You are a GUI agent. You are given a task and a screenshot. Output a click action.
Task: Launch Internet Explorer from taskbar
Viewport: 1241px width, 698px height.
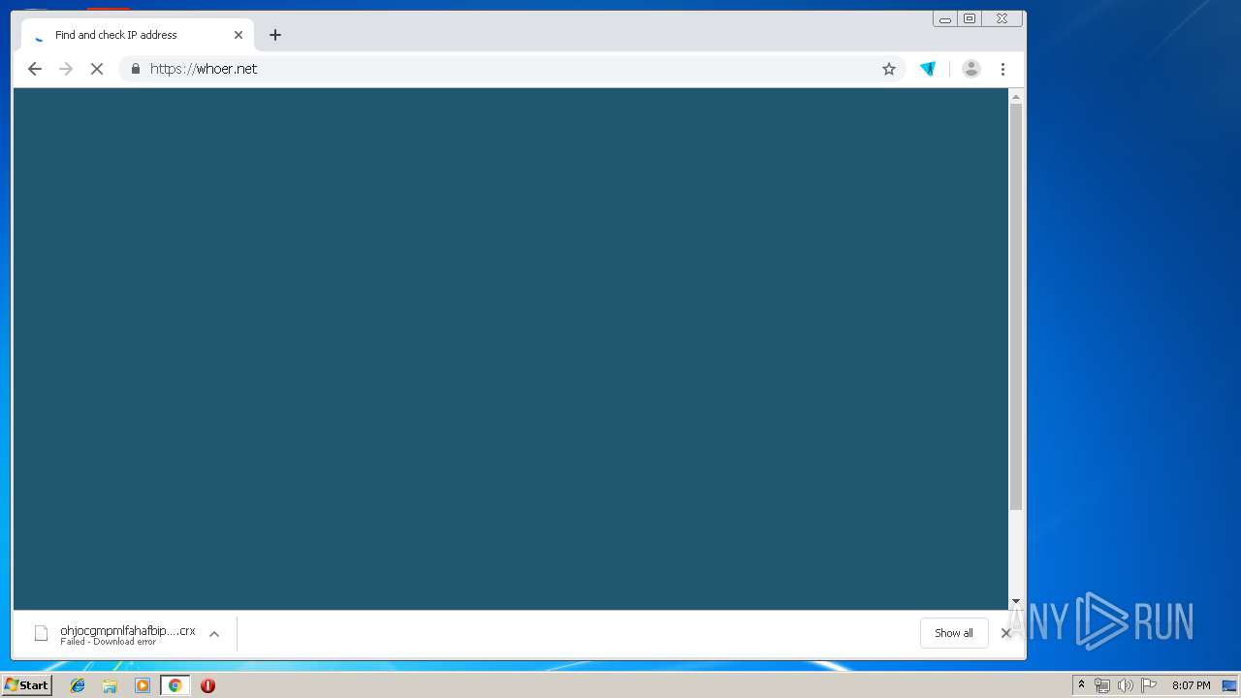click(x=78, y=685)
